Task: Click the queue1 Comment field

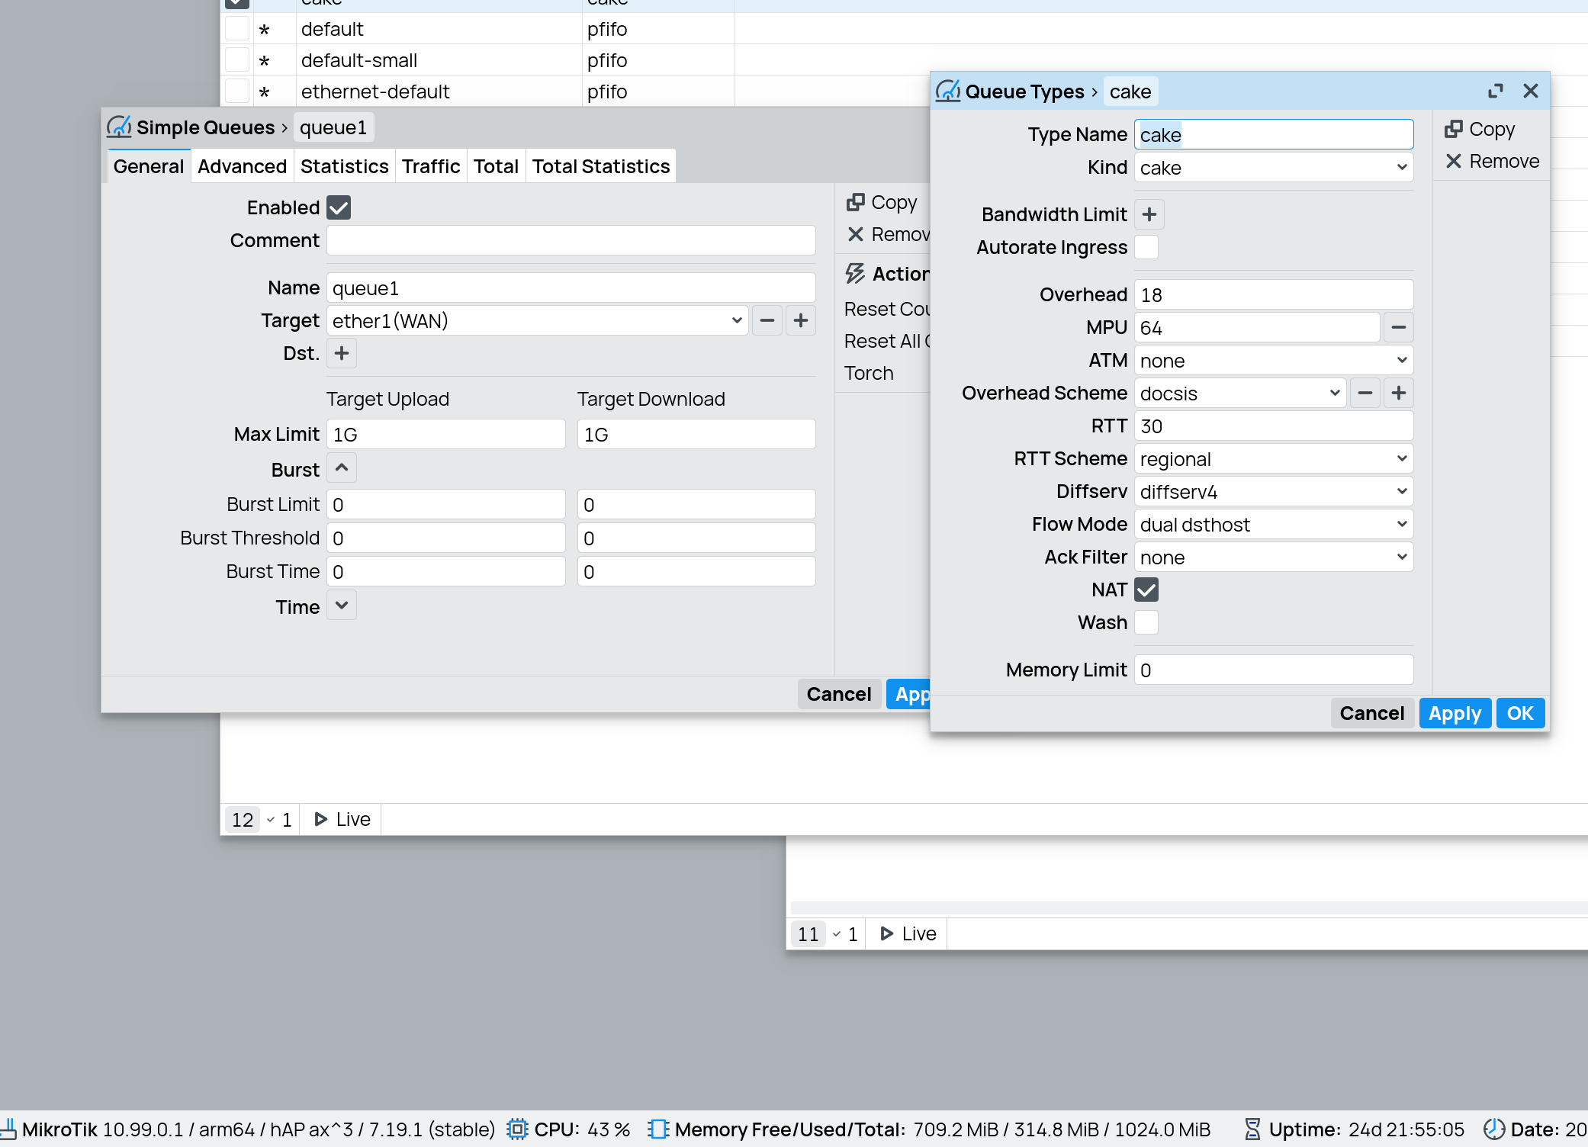Action: [571, 240]
